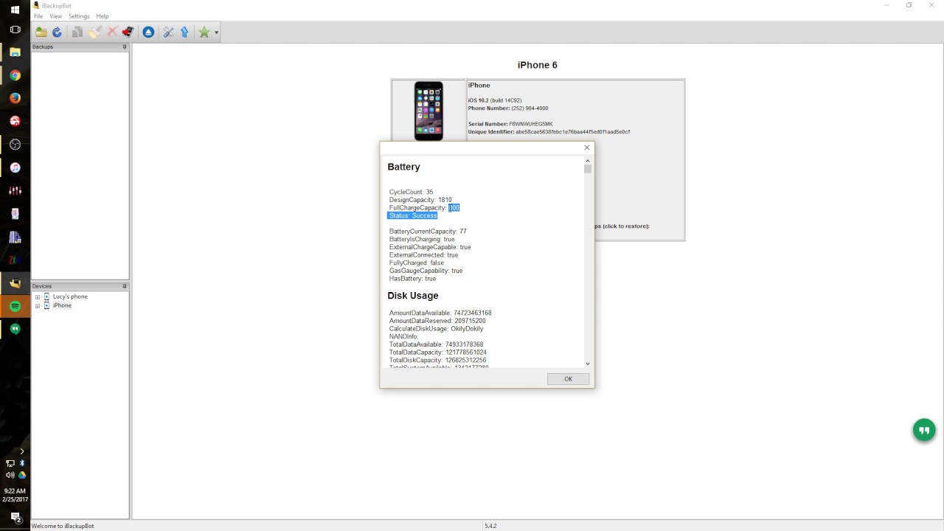Open the View menu
944x531 pixels.
tap(55, 16)
